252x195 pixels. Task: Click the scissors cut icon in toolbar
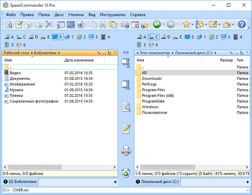point(103,24)
